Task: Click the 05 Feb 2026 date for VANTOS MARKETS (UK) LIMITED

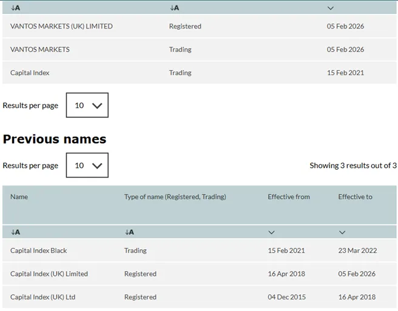Action: (x=345, y=26)
